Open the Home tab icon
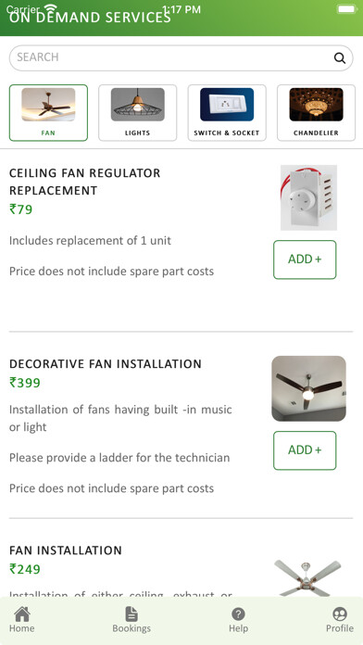Image resolution: width=363 pixels, height=645 pixels. [22, 613]
